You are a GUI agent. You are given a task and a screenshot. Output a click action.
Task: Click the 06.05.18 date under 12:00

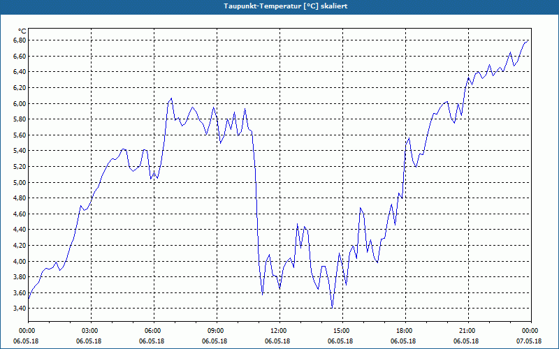(277, 341)
